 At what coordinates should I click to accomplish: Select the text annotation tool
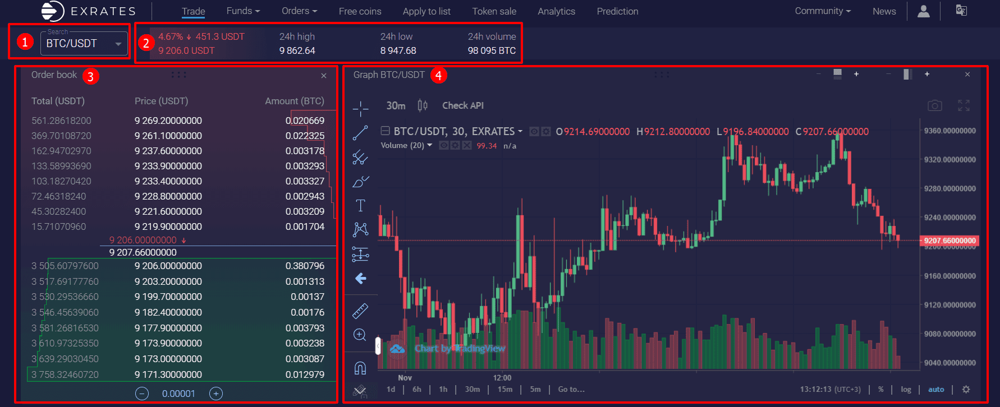point(360,206)
